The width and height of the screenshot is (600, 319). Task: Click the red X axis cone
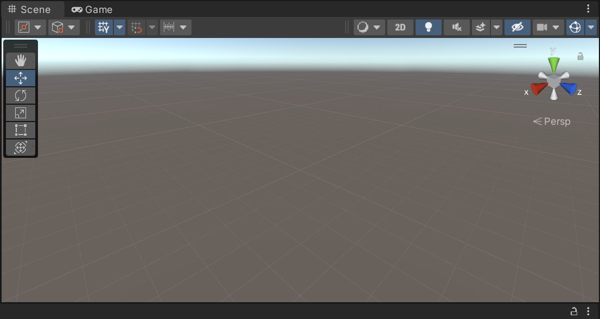click(539, 89)
